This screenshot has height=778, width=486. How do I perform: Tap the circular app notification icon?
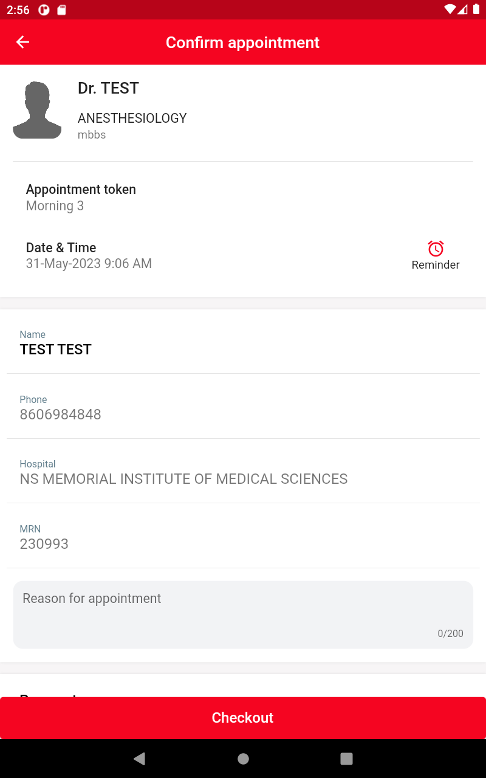click(x=44, y=10)
